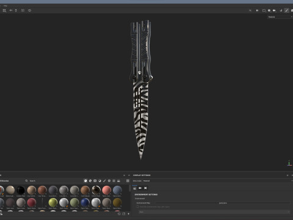Toggle the checkbox below Environment Map
293x220 pixels.
coord(137,207)
